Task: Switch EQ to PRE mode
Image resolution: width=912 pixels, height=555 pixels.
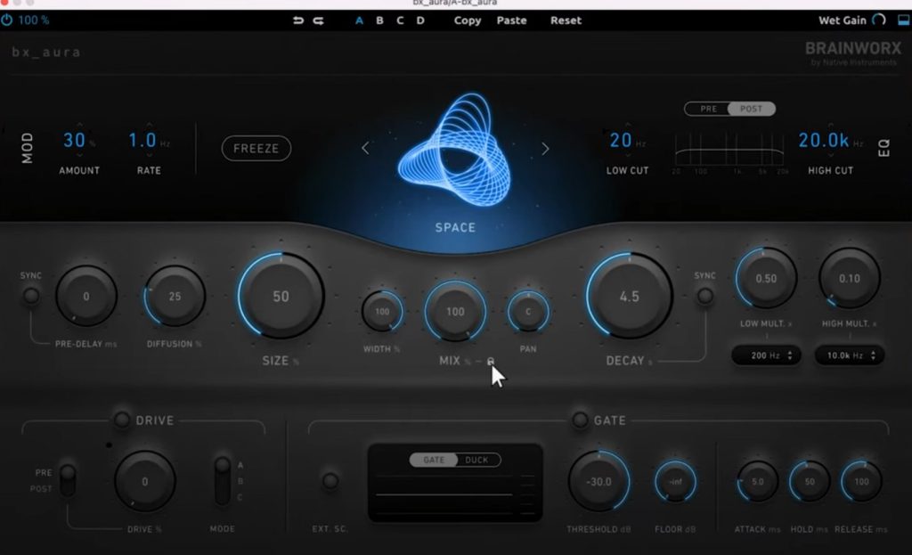Action: coord(708,109)
